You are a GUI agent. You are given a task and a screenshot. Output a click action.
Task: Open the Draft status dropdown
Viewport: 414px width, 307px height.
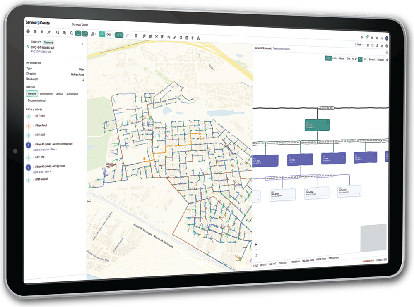coord(359,45)
